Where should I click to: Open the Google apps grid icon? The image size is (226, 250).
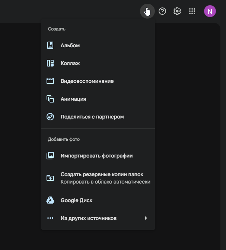coord(192,11)
